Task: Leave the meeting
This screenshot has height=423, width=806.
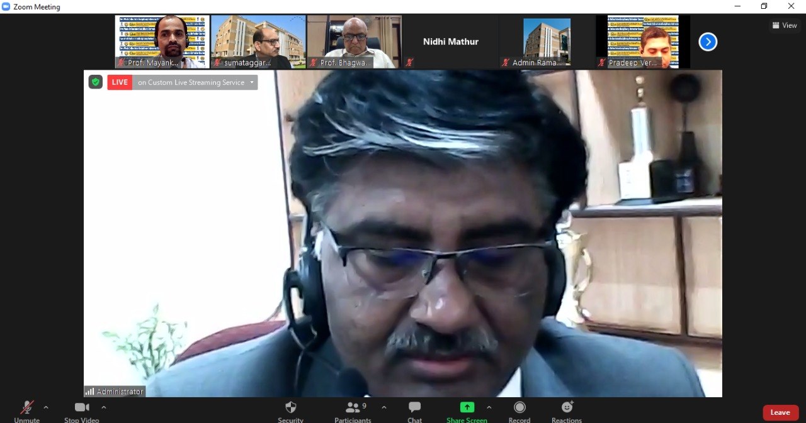Action: 780,412
